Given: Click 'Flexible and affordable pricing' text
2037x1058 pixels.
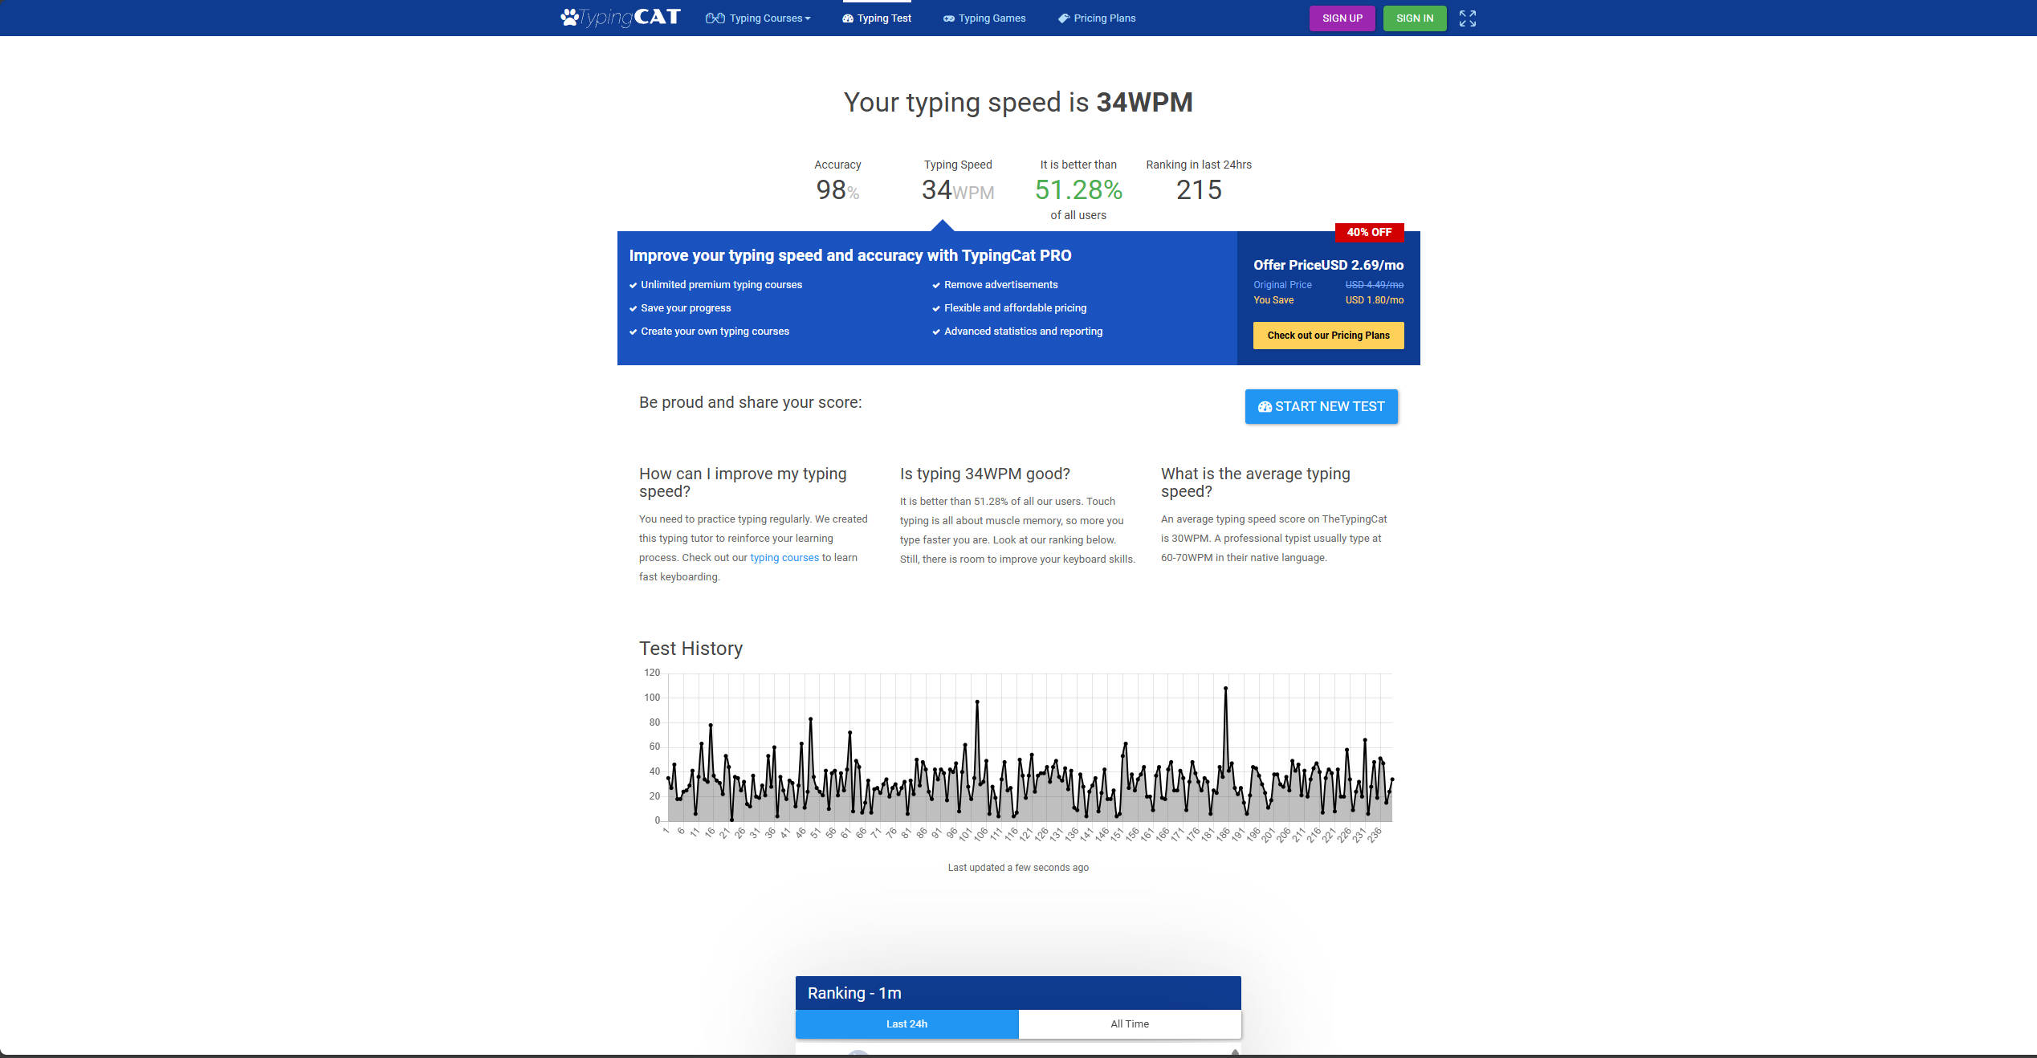Looking at the screenshot, I should (x=1015, y=308).
